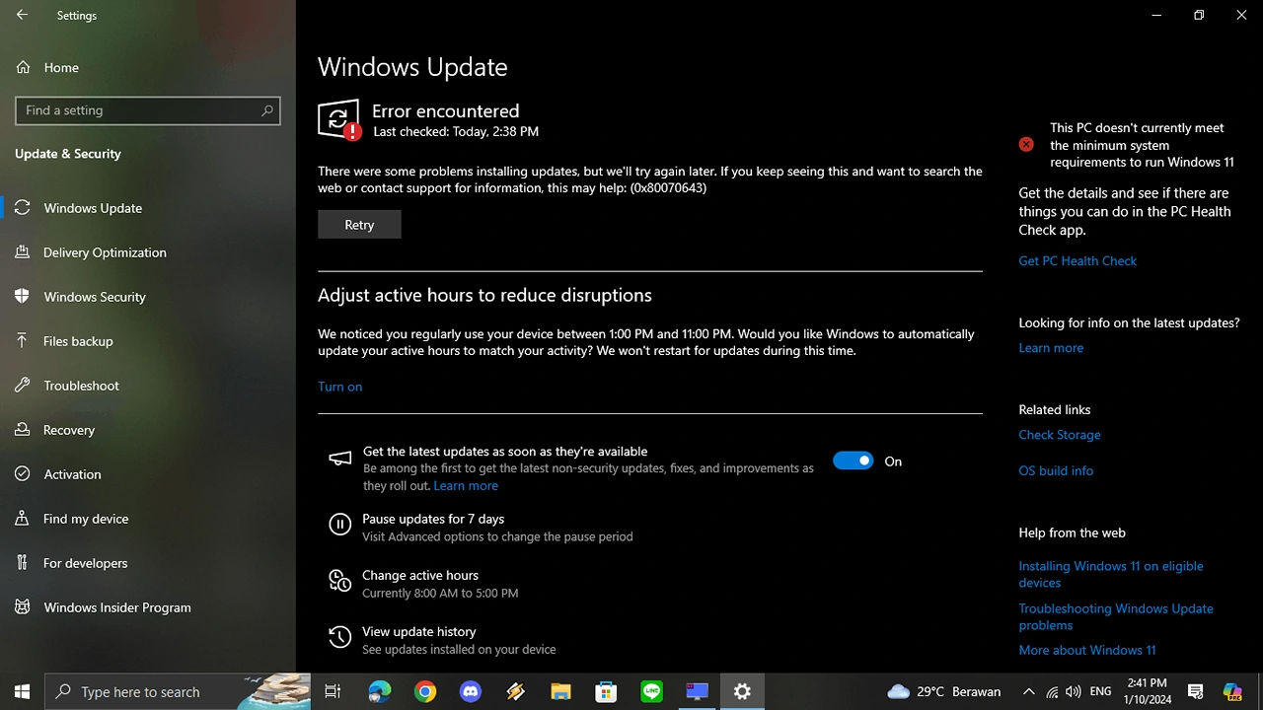
Task: Open network settings from system tray
Action: pyautogui.click(x=1052, y=691)
